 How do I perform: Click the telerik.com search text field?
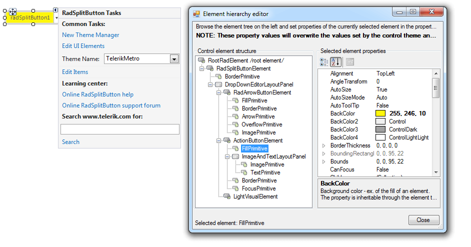120,129
